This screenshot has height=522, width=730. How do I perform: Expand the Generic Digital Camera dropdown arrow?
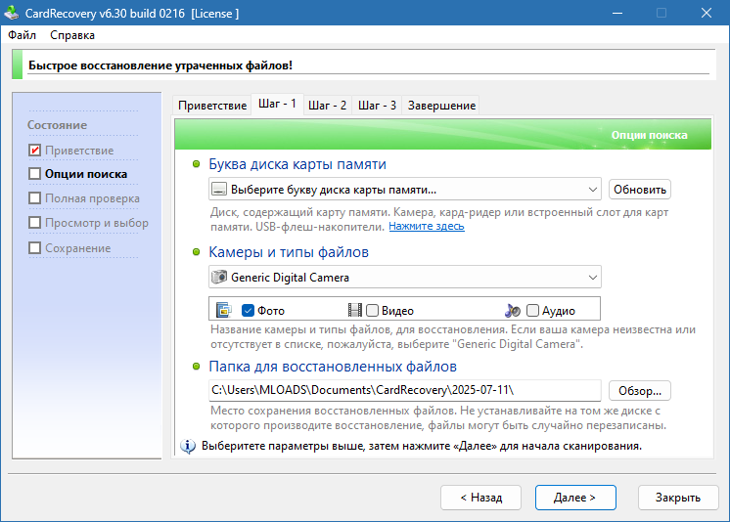point(593,278)
